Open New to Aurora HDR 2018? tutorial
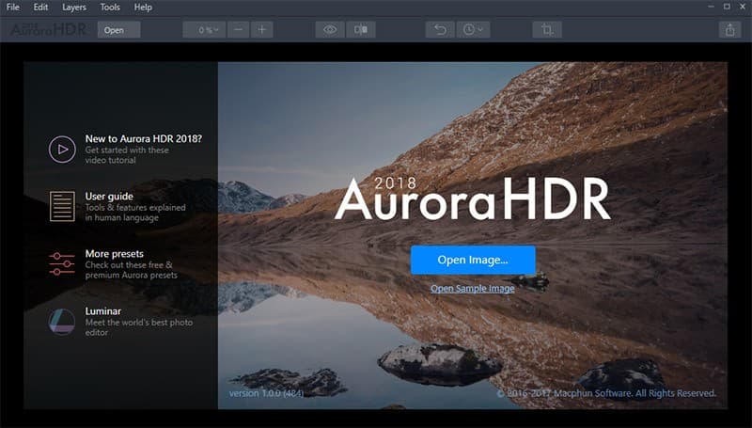 144,138
